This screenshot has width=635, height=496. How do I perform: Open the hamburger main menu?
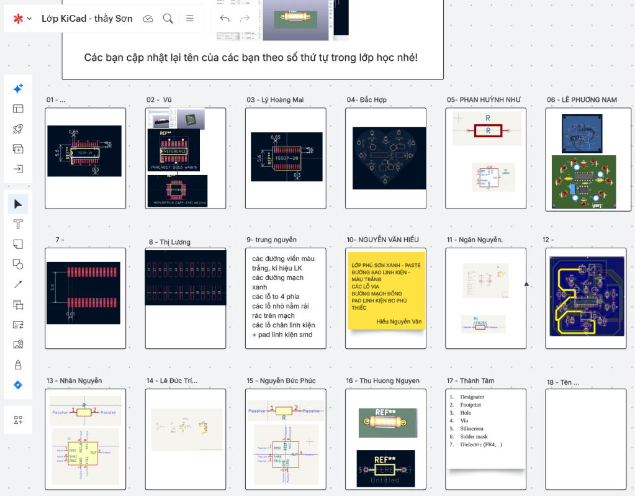click(x=189, y=19)
